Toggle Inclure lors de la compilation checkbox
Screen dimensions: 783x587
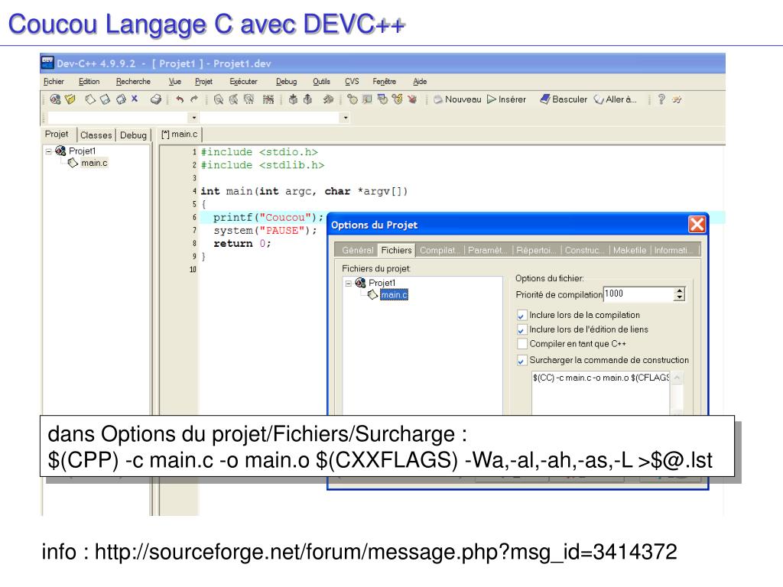tap(521, 316)
